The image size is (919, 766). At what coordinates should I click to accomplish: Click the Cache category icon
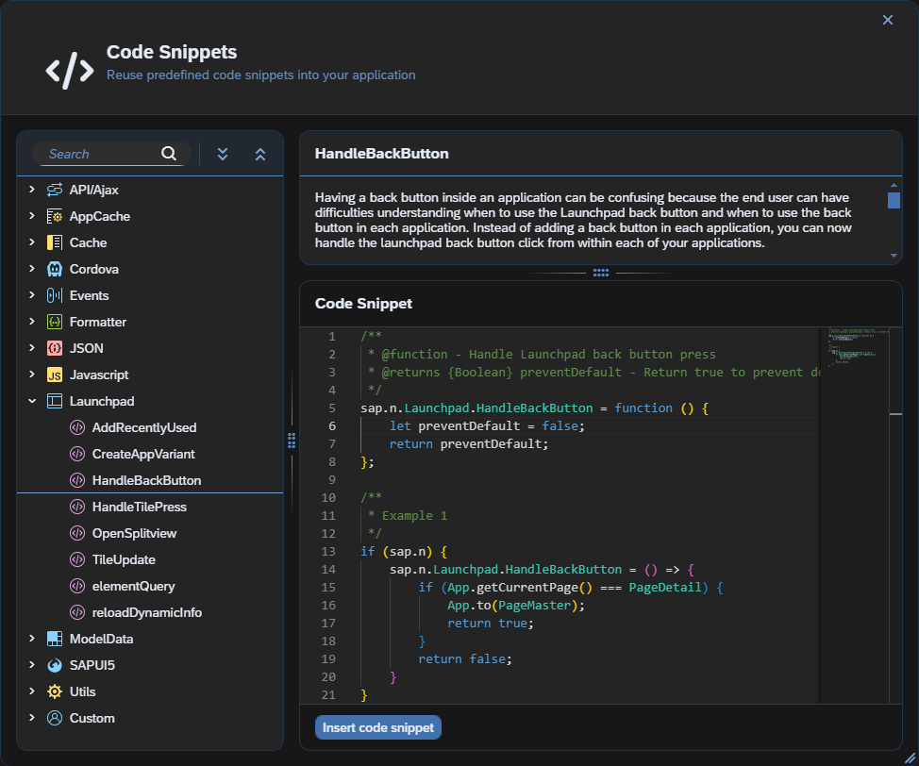tap(55, 242)
